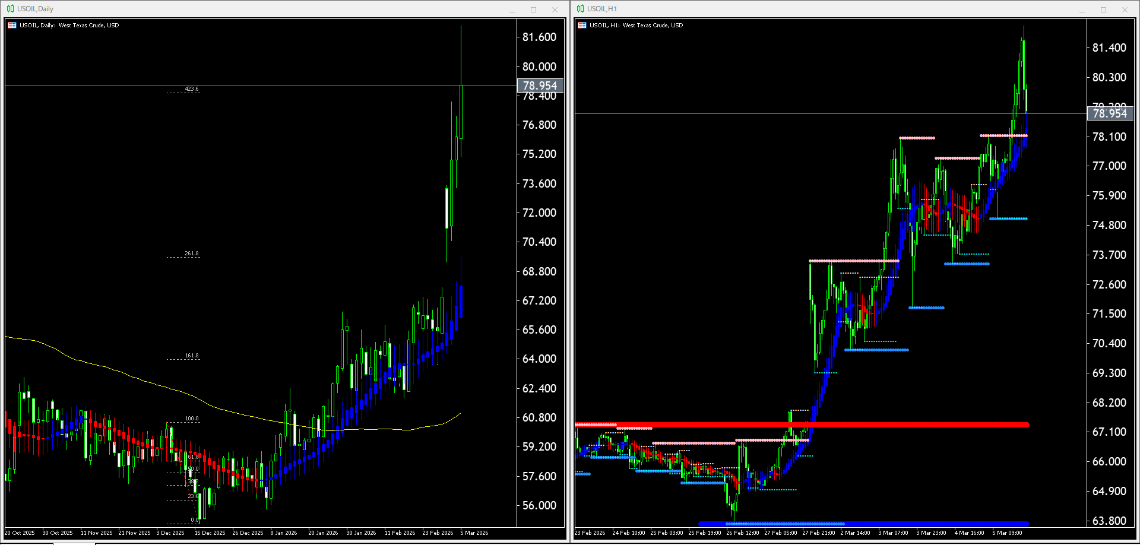Maximize the USOIL,Daily chart window

tap(533, 9)
